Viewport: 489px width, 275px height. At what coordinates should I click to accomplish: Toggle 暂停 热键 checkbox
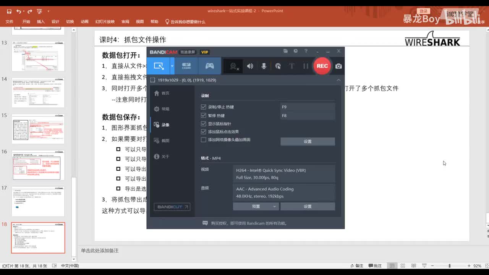click(204, 115)
